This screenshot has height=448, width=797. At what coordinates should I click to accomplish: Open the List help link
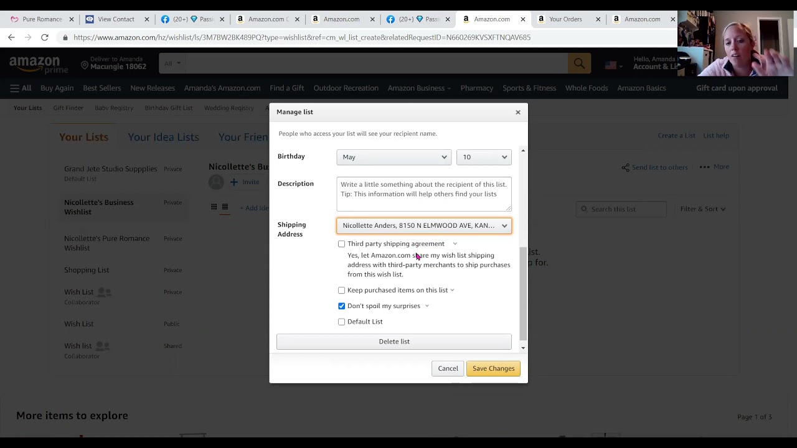[x=716, y=136]
